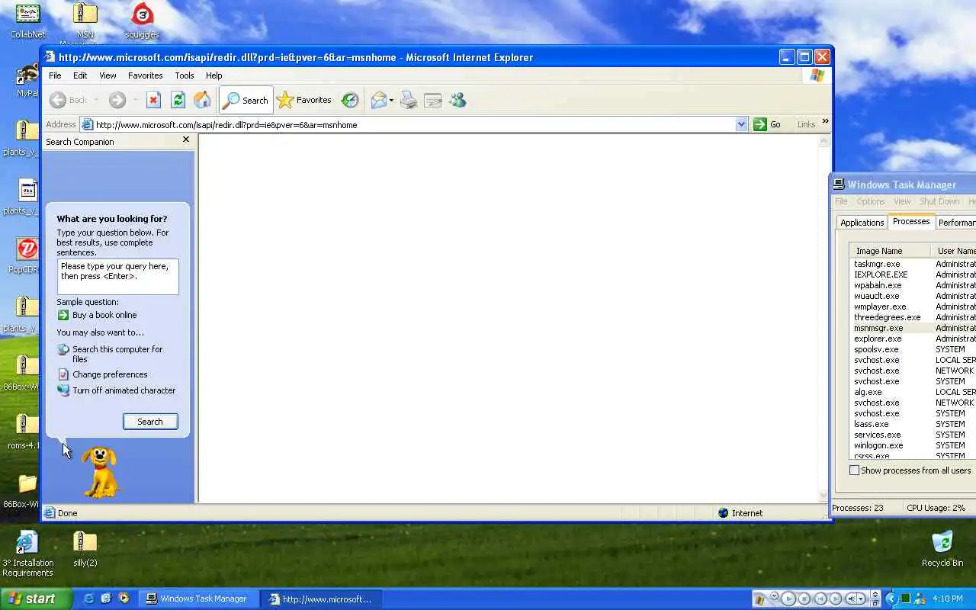Refresh the current page

click(x=178, y=100)
